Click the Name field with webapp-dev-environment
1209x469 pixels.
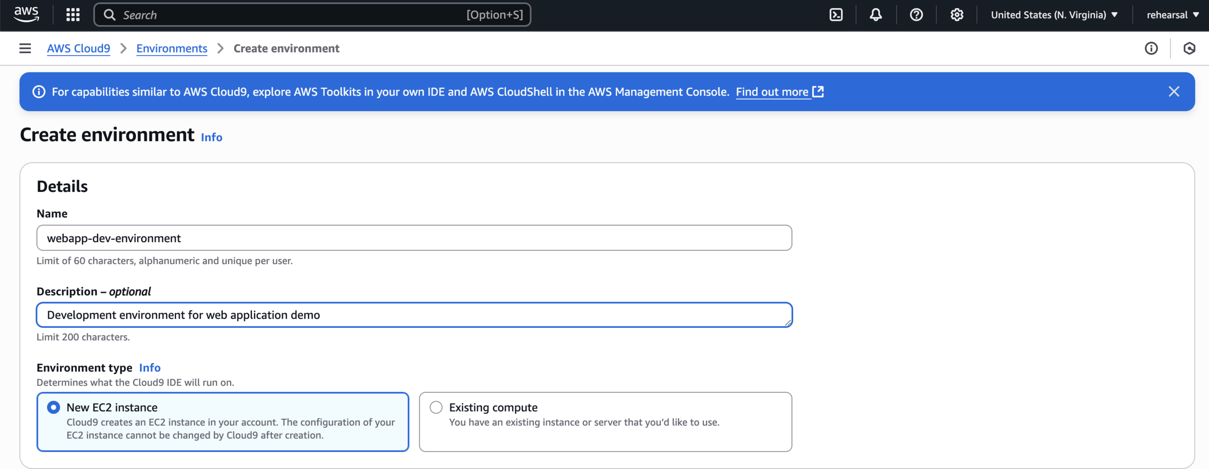click(414, 238)
